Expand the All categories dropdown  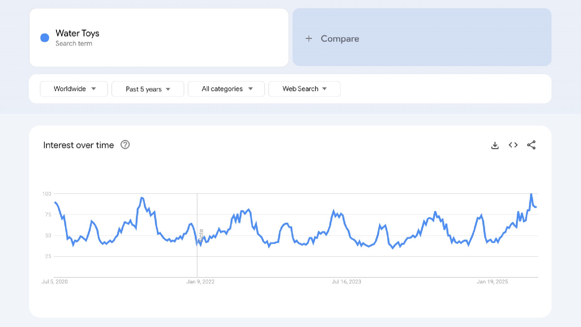[226, 89]
